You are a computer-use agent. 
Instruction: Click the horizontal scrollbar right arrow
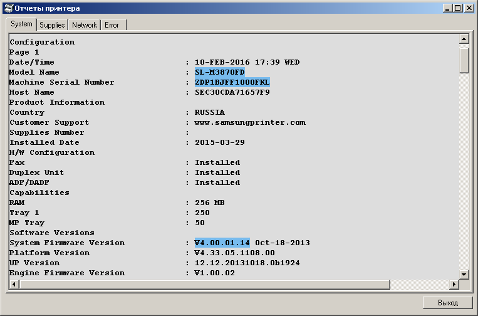454,284
